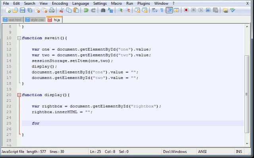Open the Run menu
The image size is (254, 158).
130,4
